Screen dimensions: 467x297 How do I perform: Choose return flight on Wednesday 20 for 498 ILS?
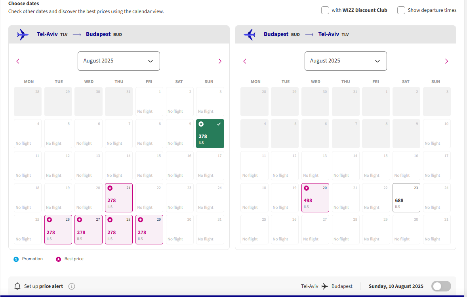pos(315,197)
